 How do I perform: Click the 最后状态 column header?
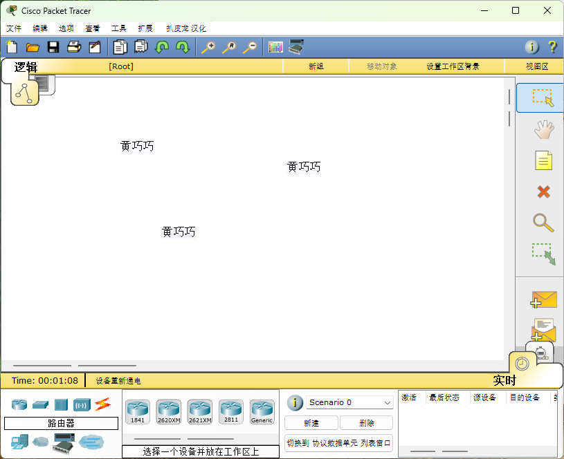444,397
